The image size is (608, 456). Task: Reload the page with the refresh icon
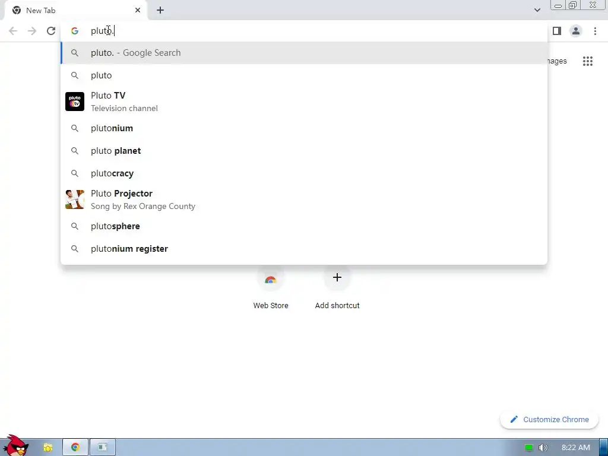51,31
